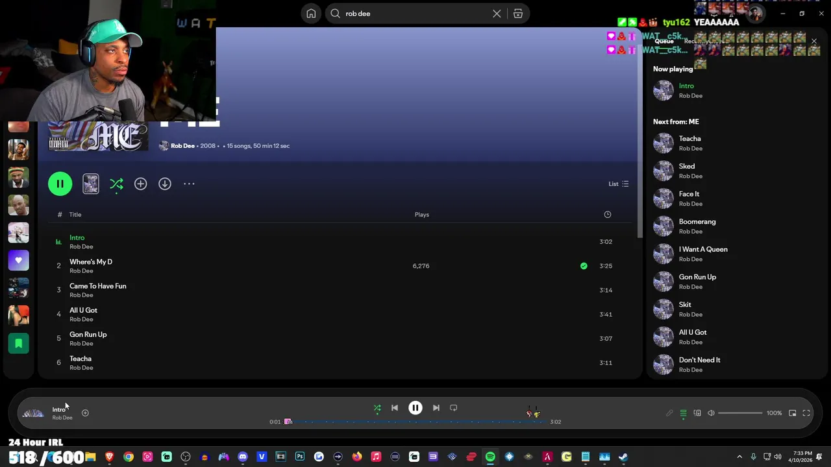This screenshot has width=831, height=467.
Task: Go to Spotify Home
Action: tap(311, 14)
